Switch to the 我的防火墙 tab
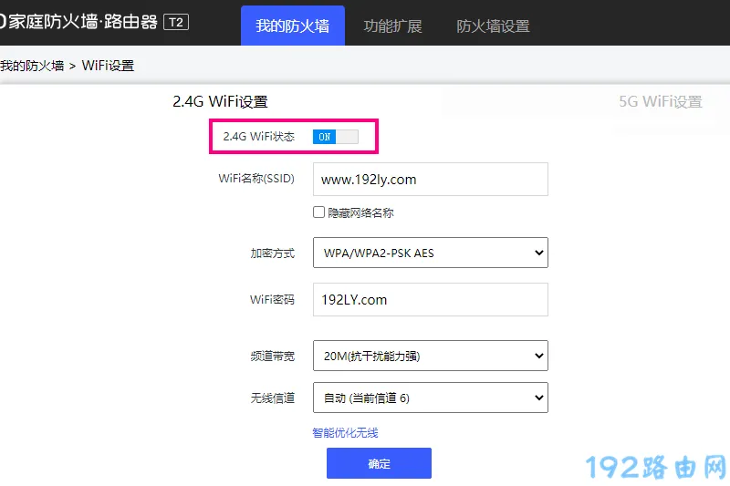This screenshot has width=730, height=486. point(292,26)
